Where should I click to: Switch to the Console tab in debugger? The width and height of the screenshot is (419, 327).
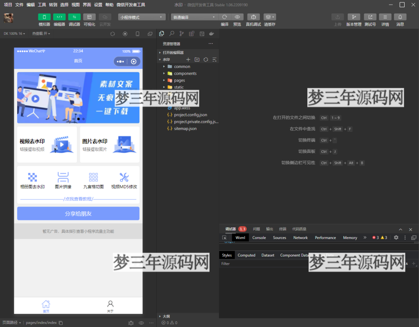pos(259,237)
